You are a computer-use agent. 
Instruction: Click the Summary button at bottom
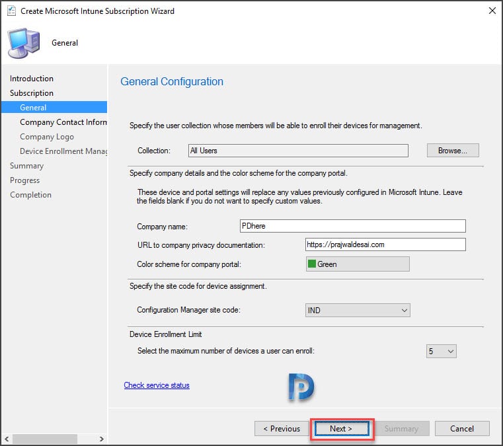coord(402,429)
